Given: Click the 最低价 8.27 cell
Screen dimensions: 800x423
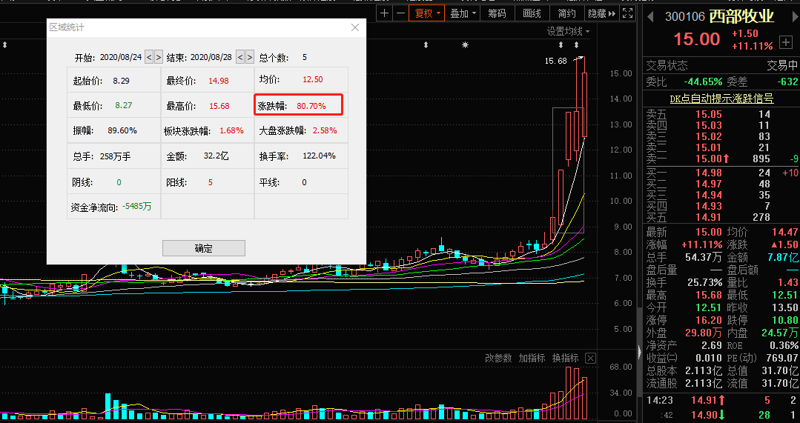Looking at the screenshot, I should click(113, 105).
